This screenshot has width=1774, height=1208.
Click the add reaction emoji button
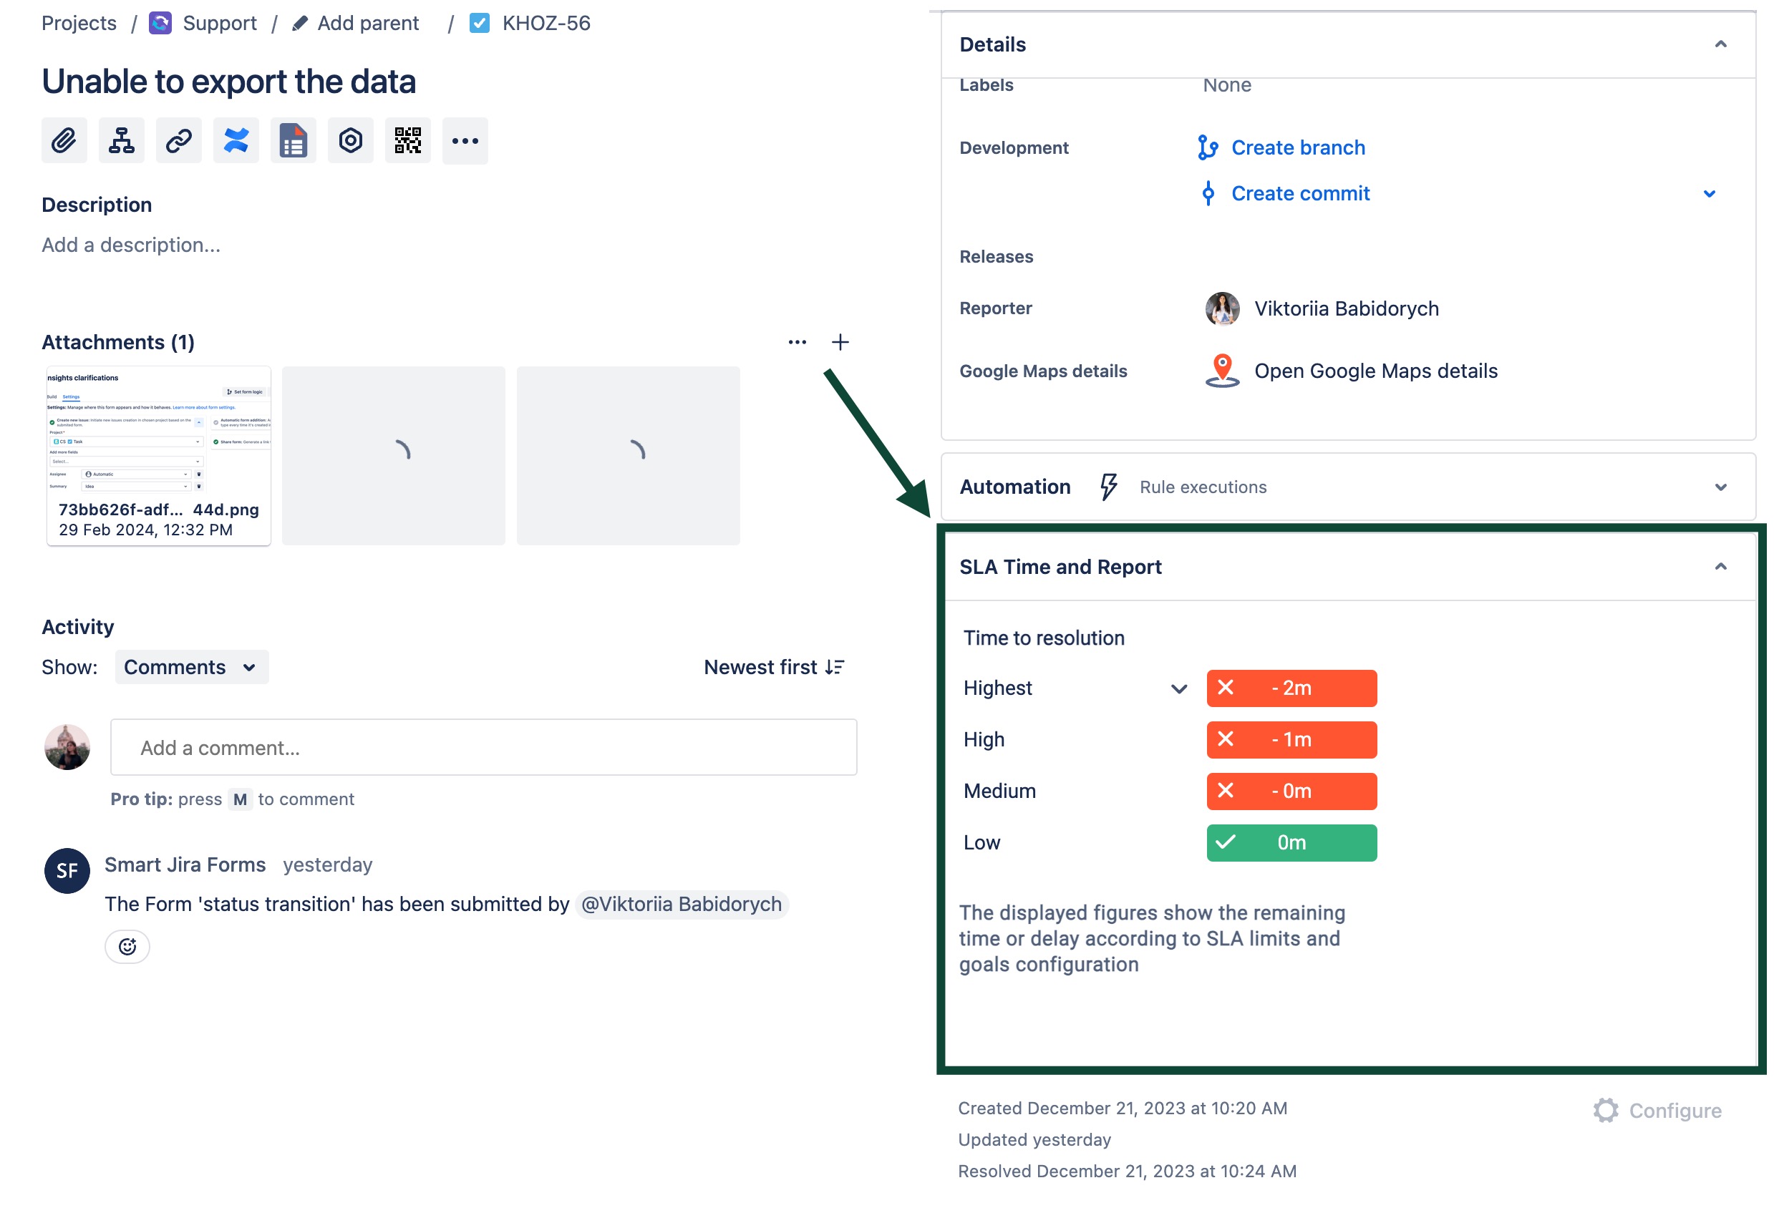(127, 946)
